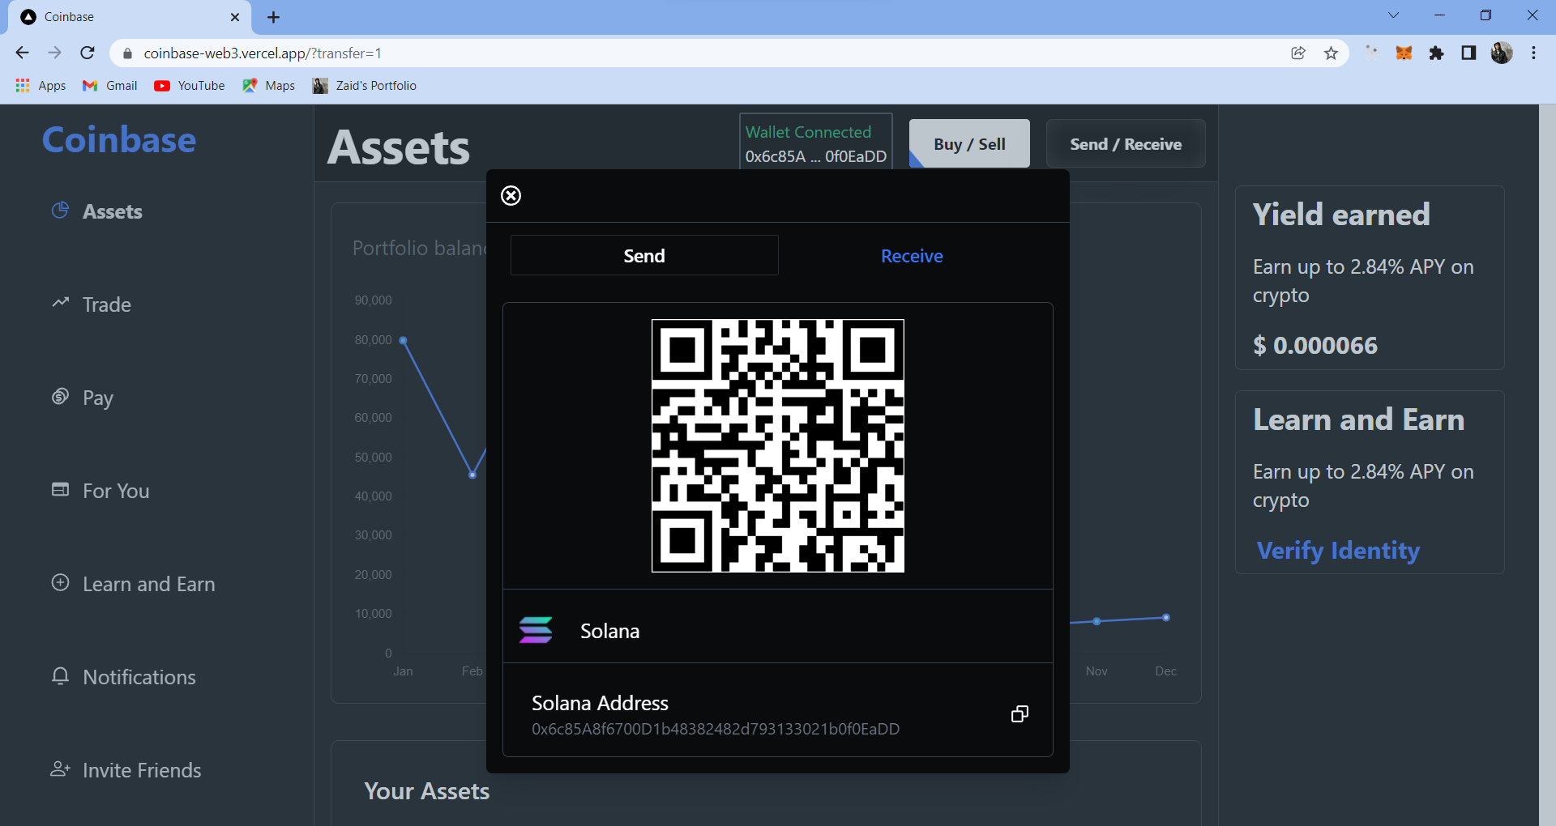The width and height of the screenshot is (1556, 826).
Task: Click the Notifications bell icon
Action: [60, 675]
